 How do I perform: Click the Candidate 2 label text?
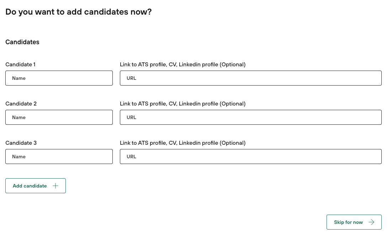click(21, 104)
